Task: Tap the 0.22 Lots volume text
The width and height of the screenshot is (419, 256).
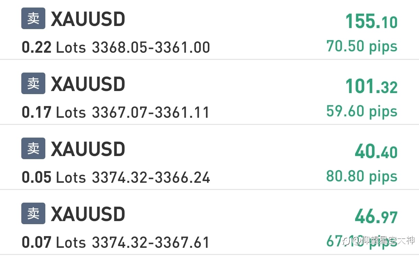Action: (54, 47)
